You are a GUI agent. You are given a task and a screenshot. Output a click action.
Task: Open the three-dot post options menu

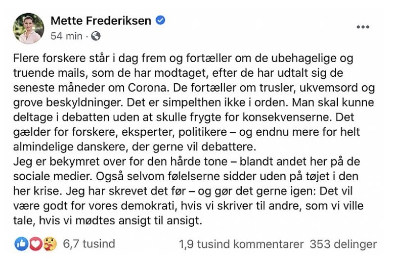pos(363,27)
